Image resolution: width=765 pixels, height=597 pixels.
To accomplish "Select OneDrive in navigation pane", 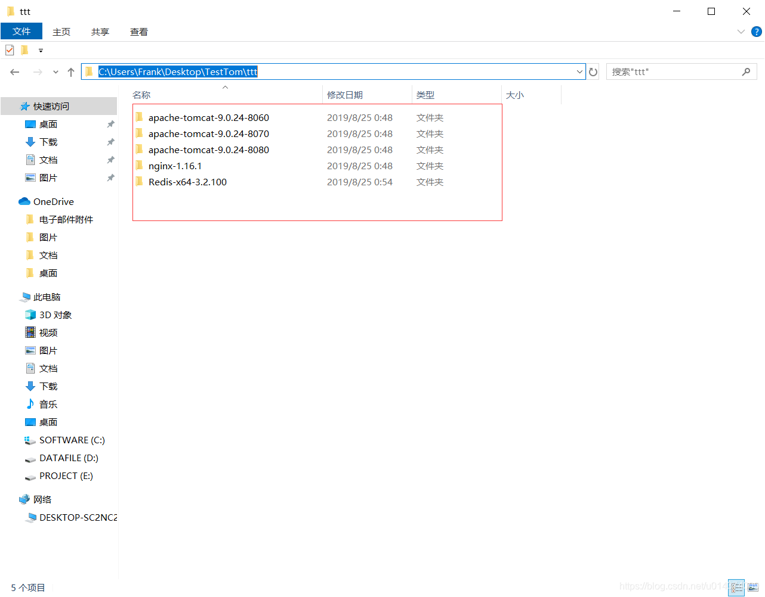I will coord(53,201).
